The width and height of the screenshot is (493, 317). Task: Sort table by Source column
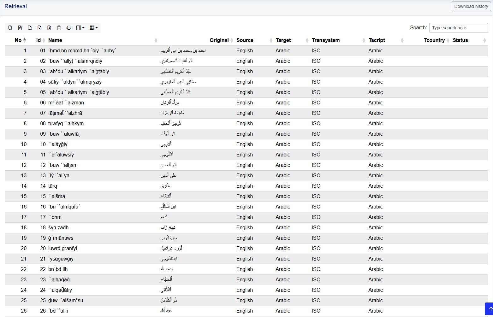[254, 40]
